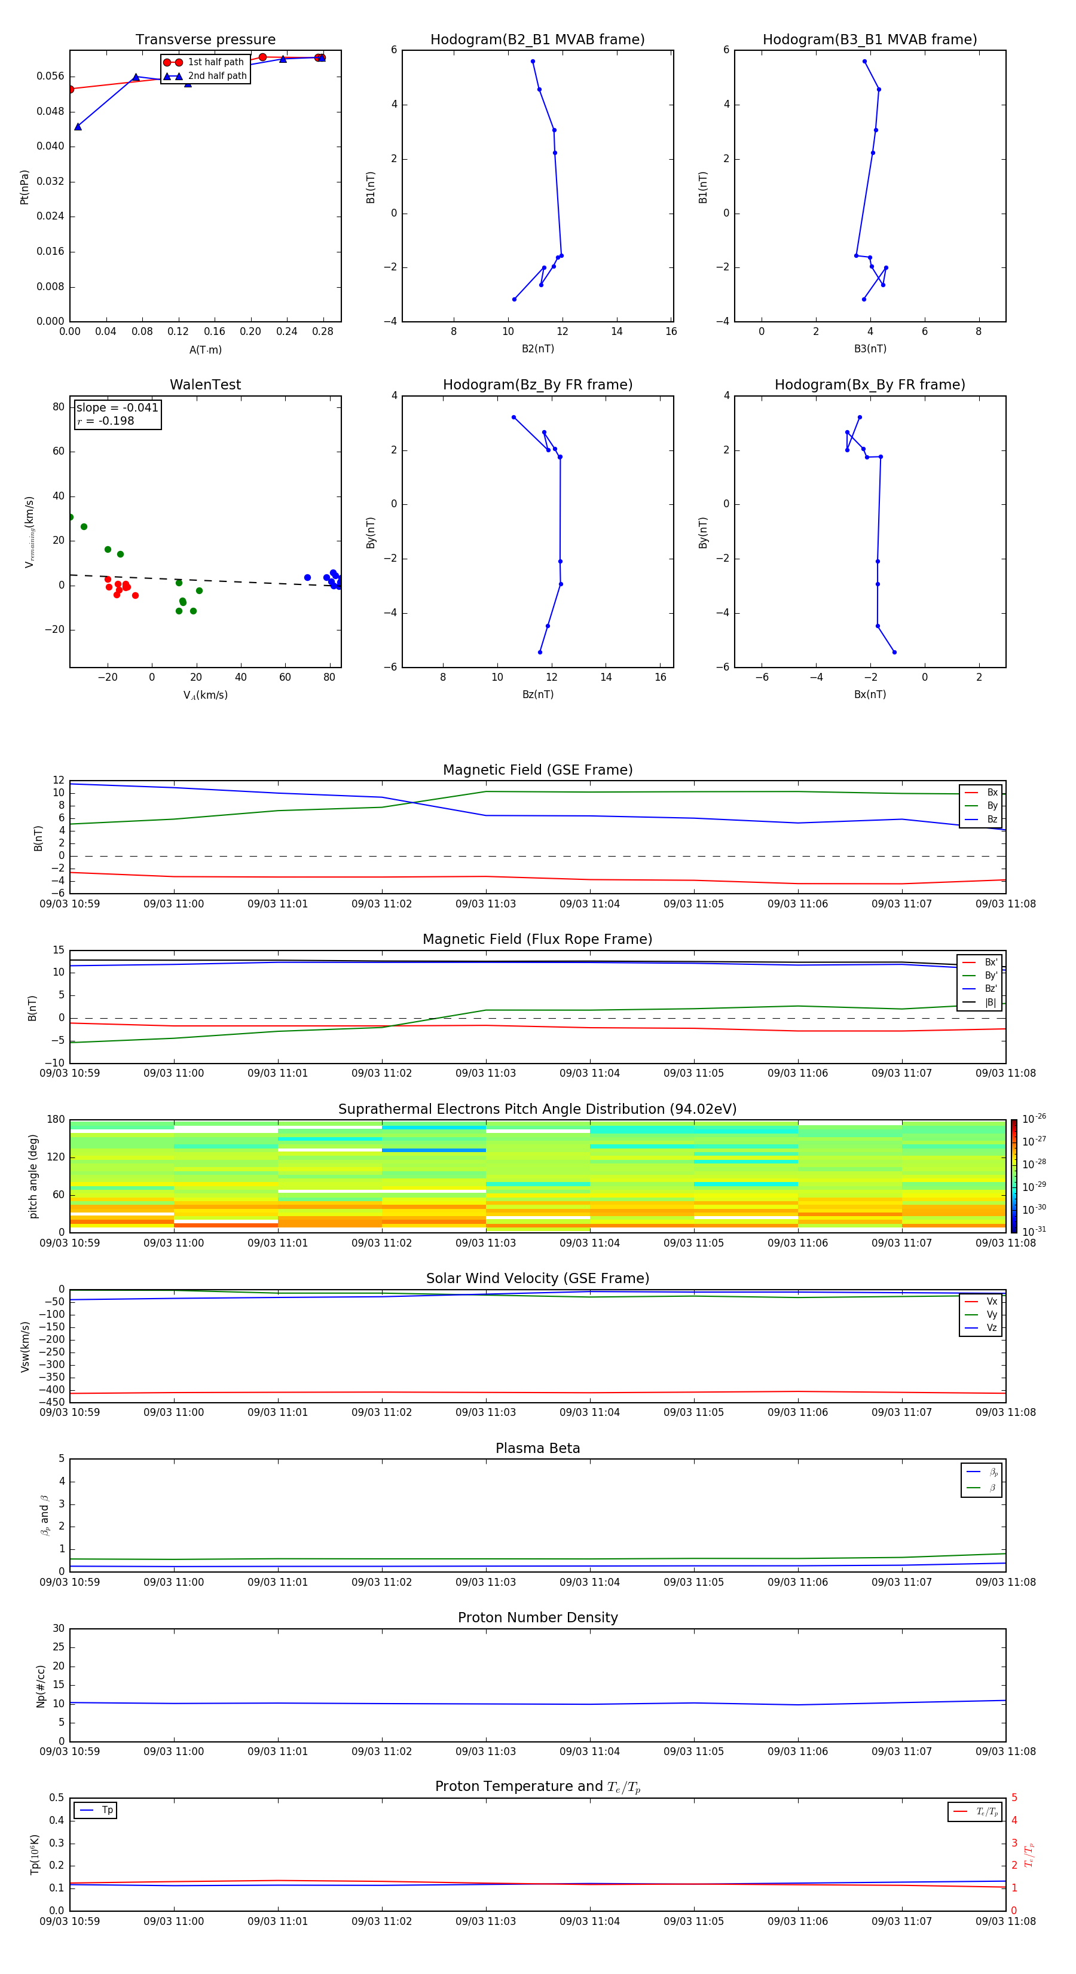Click the 'Transverse pressure' plot title
This screenshot has width=1076, height=1974.
205,40
